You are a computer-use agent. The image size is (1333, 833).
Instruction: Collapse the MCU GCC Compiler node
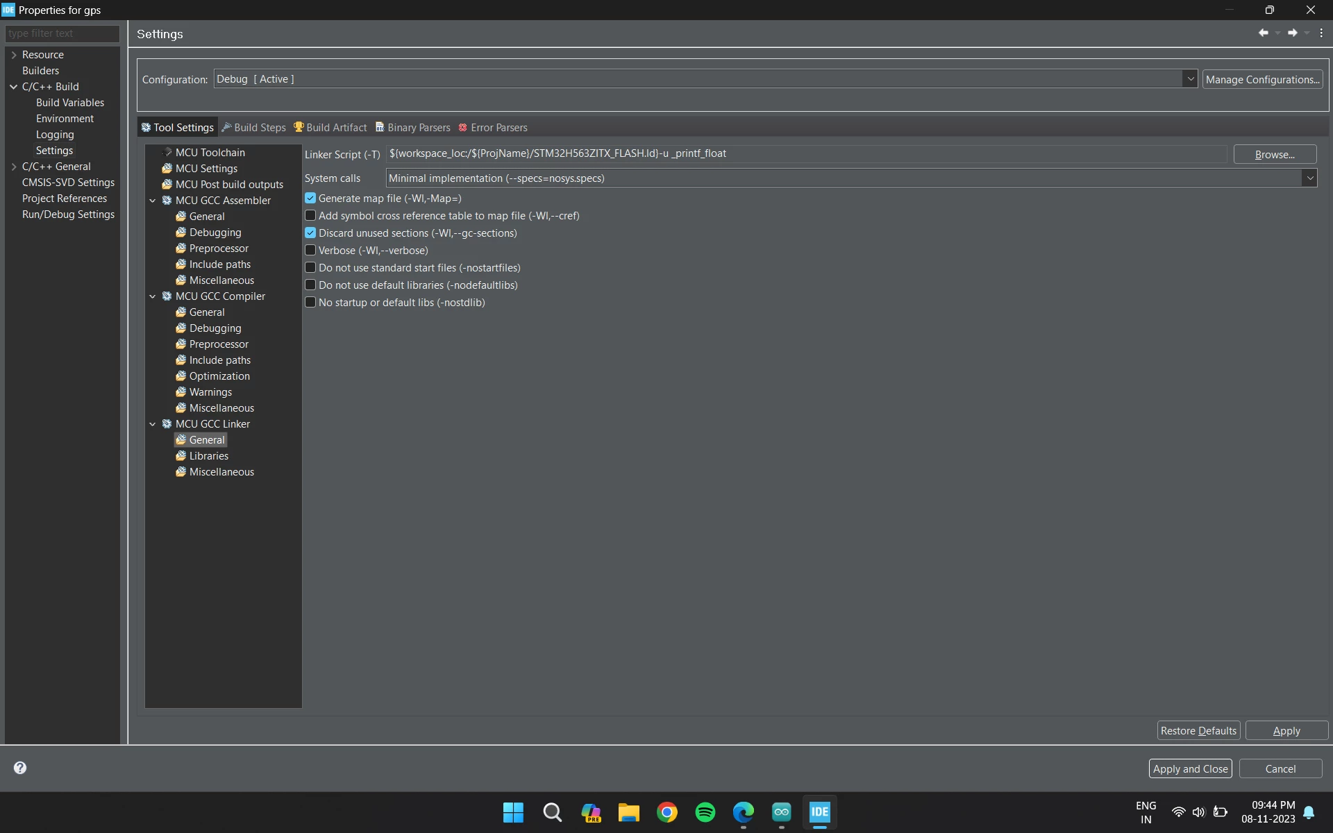153,296
